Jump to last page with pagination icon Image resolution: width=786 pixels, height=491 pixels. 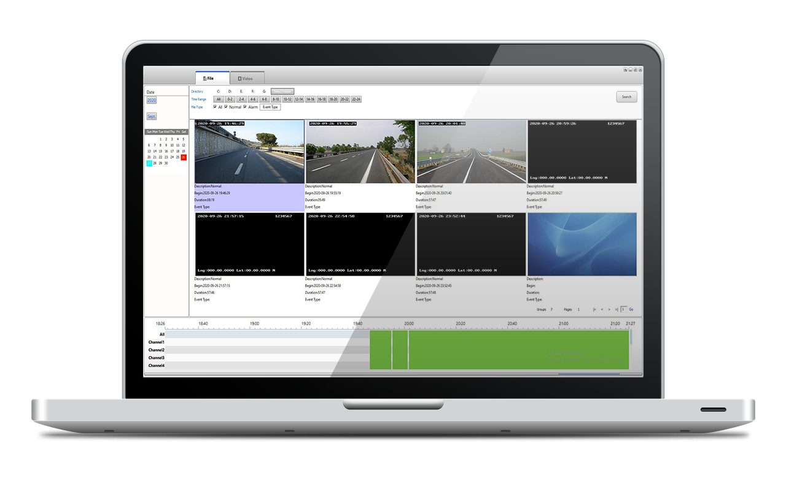[617, 309]
